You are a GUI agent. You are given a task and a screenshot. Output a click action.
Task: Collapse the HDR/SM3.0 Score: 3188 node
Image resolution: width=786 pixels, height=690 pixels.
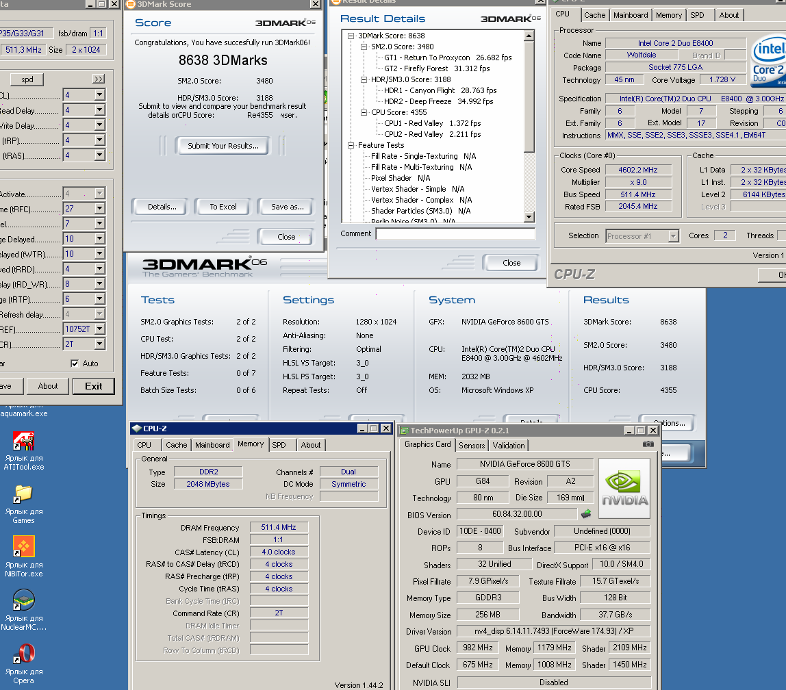click(x=364, y=79)
